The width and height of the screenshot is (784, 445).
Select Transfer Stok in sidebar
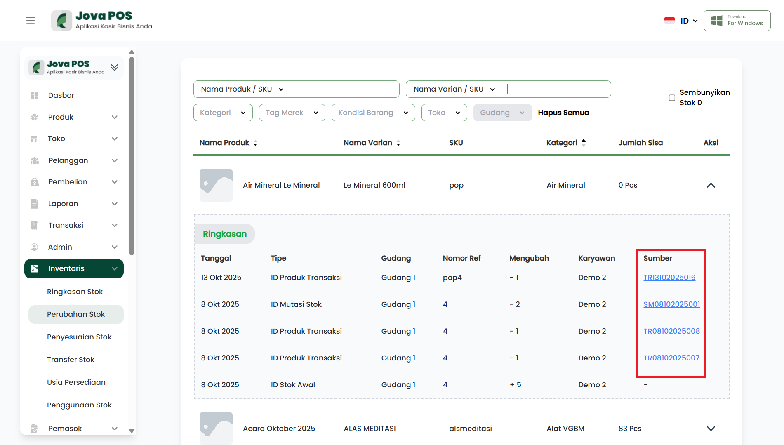[x=71, y=360]
